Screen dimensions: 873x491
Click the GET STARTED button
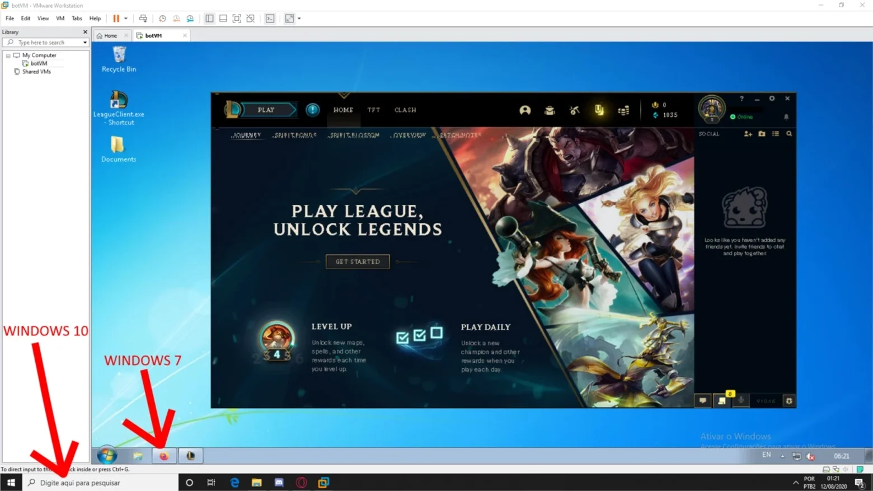[358, 261]
